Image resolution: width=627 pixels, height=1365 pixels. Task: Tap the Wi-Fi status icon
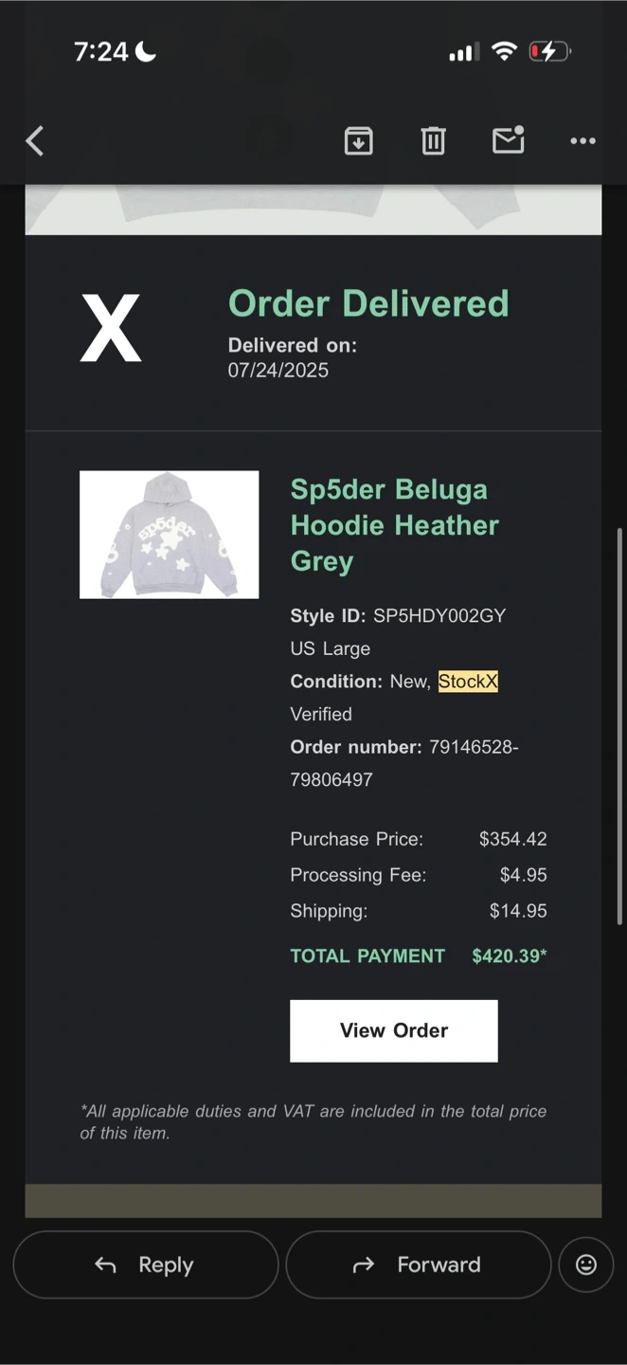pos(504,51)
